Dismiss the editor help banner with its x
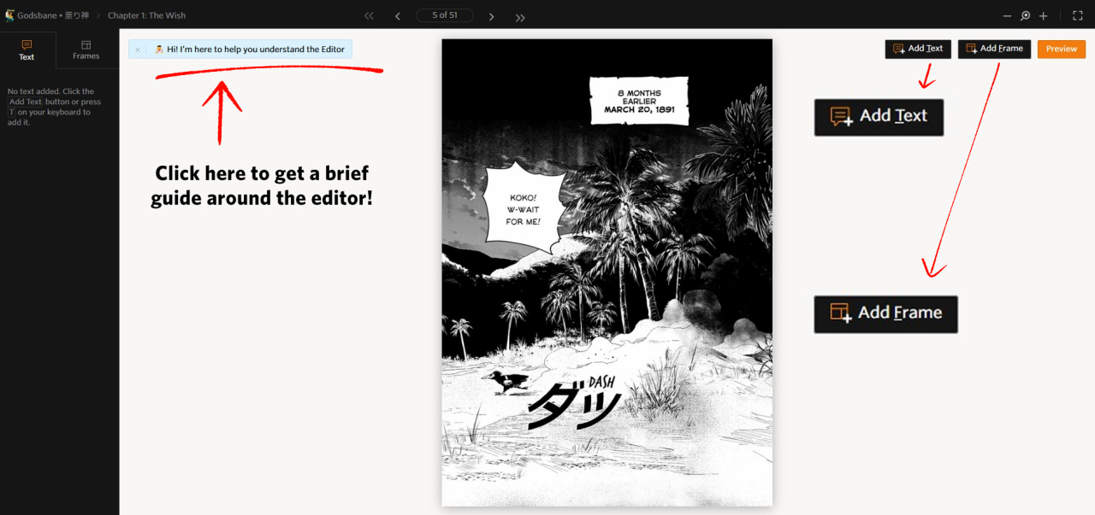This screenshot has width=1095, height=515. 138,50
